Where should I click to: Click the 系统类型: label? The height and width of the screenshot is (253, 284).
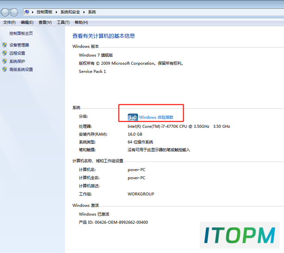(87, 142)
